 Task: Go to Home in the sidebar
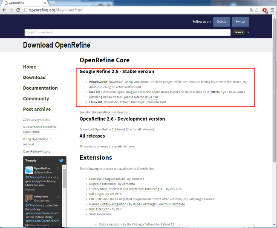click(29, 67)
